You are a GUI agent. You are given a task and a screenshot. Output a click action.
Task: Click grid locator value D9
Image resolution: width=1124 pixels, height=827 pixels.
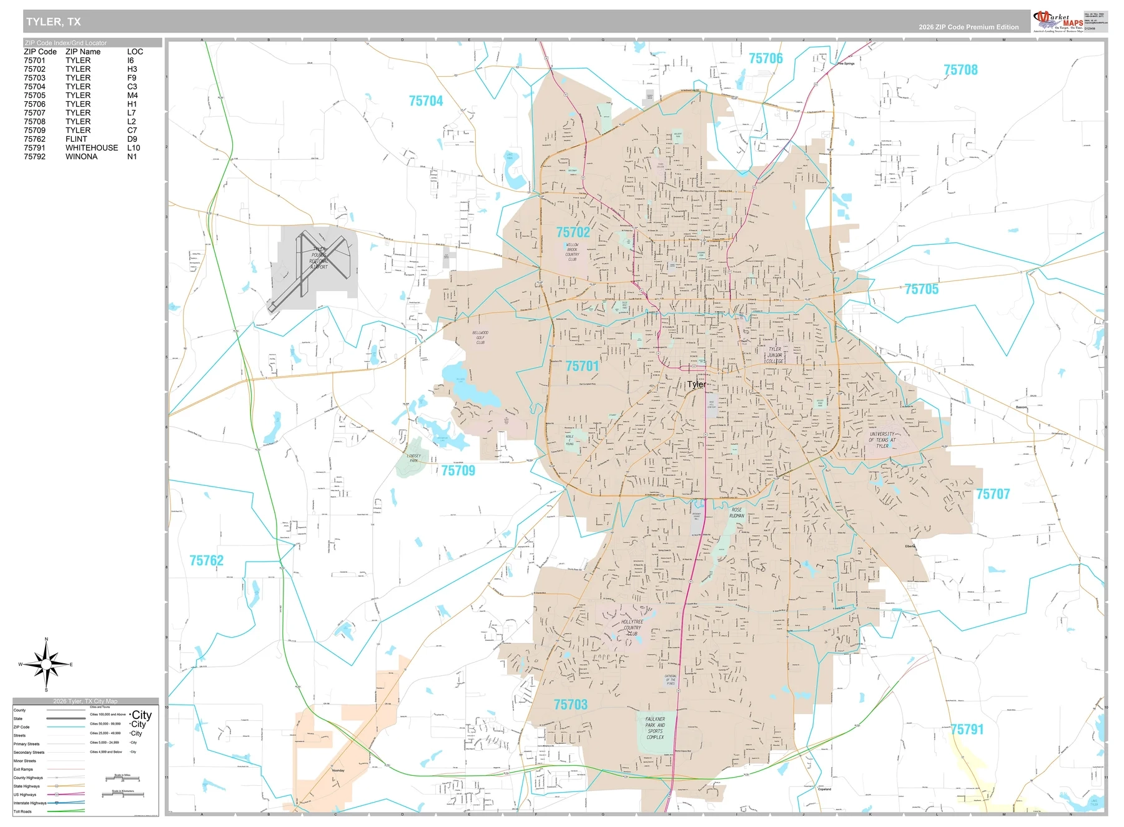point(132,139)
